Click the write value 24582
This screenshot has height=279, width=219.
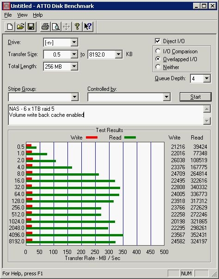click(x=178, y=241)
